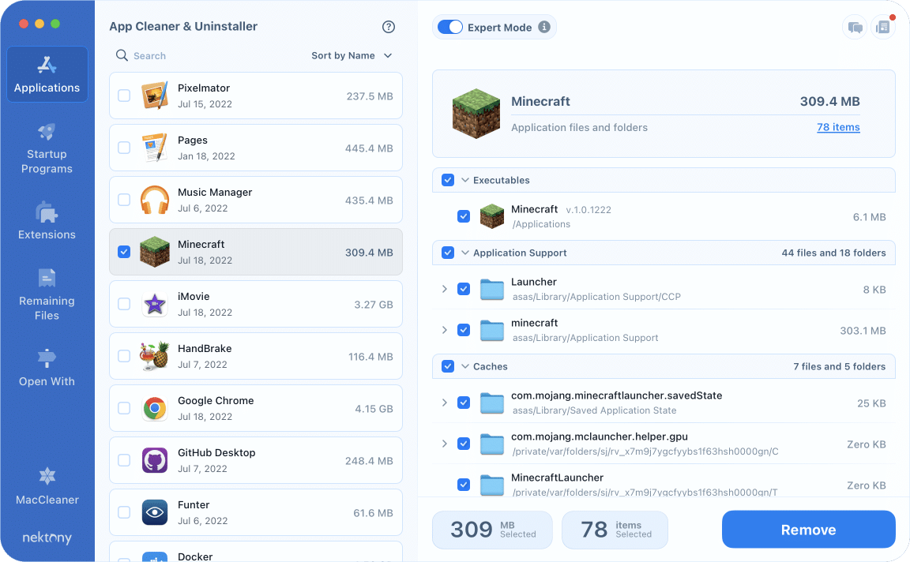The image size is (910, 562).
Task: Click the HandBrake pineapple icon
Action: click(154, 356)
